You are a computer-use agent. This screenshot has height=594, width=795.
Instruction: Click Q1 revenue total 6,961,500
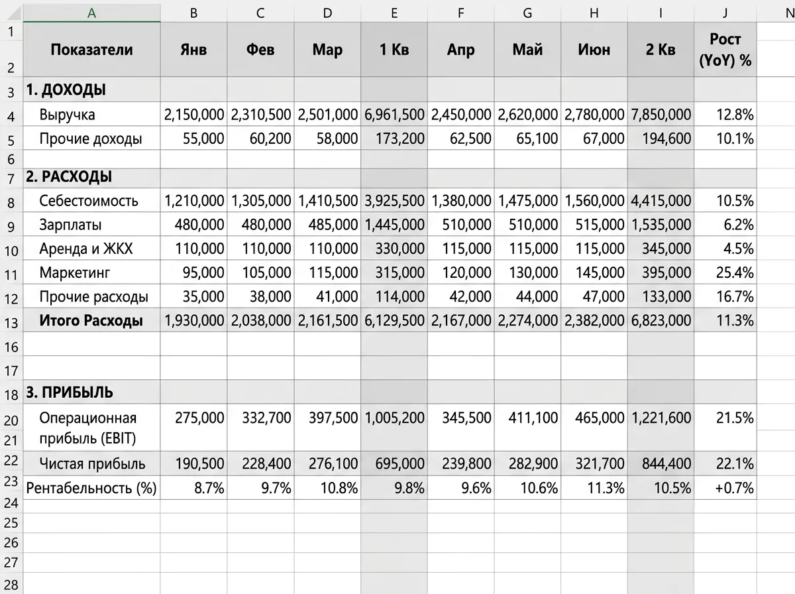394,115
